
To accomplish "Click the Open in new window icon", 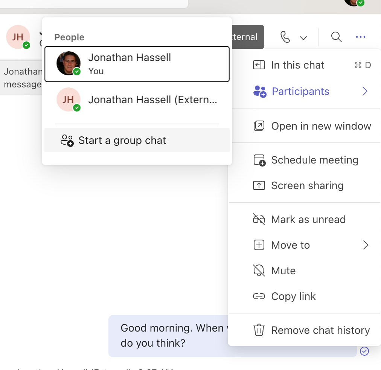I will 259,126.
